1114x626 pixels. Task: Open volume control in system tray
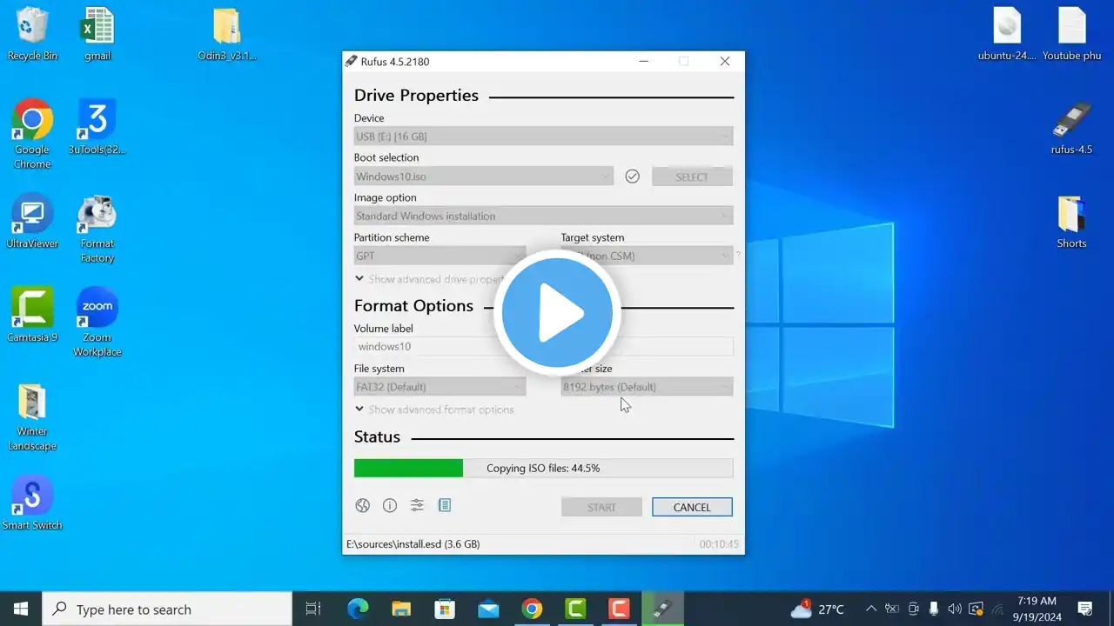coord(955,609)
